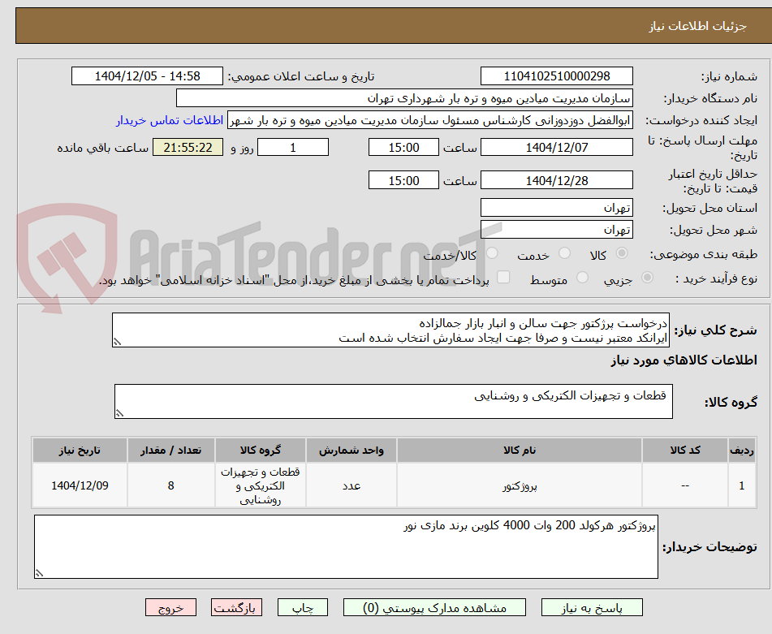Viewport: 772px width, 634px height.
Task: Click the واحد شمارش column header
Action: point(351,451)
